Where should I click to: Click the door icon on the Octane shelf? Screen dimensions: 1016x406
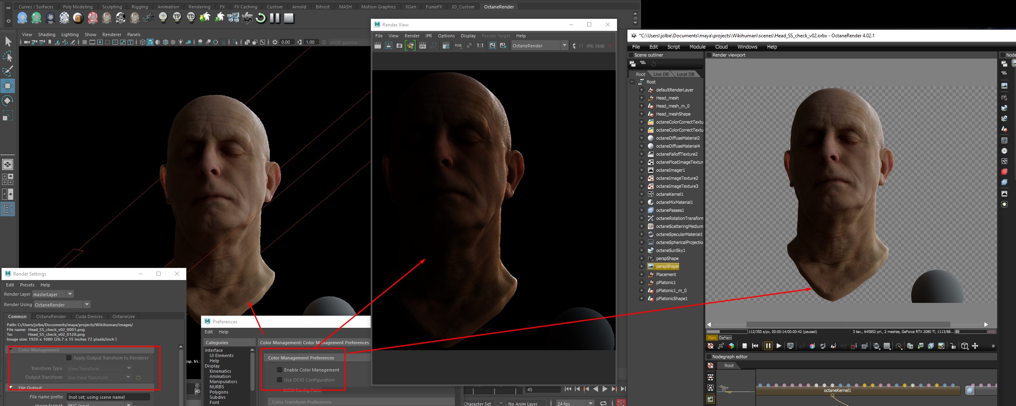click(x=78, y=18)
